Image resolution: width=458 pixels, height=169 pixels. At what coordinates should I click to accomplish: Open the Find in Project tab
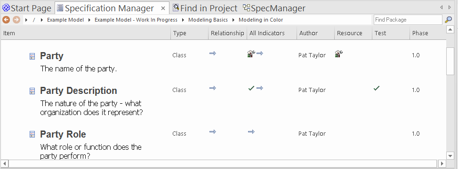205,8
